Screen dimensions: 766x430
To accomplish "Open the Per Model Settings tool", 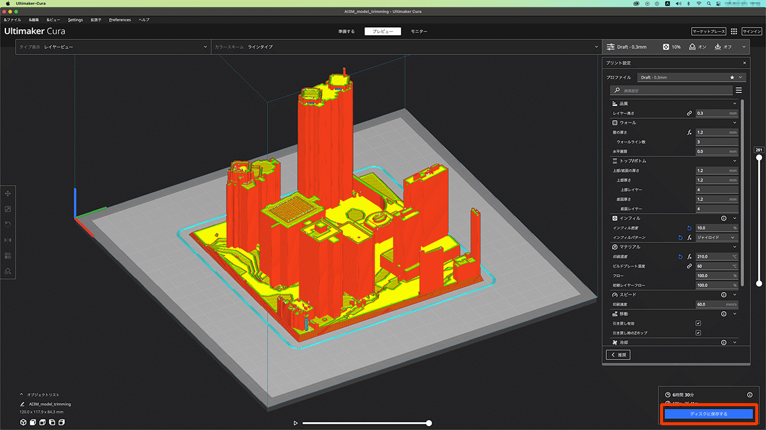I will coord(8,256).
